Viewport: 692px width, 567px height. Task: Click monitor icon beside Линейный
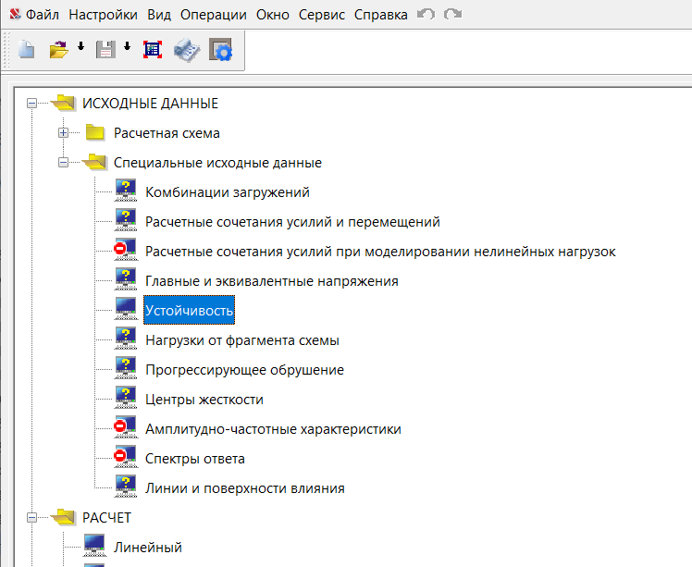click(x=94, y=546)
